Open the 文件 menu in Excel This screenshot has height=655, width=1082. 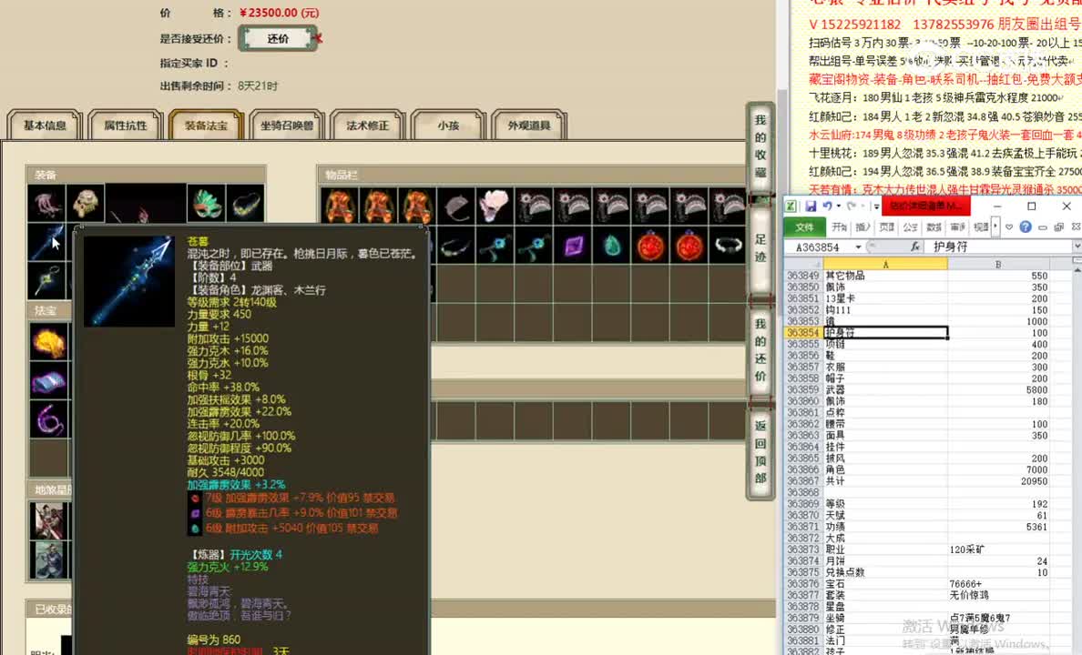[x=805, y=227]
